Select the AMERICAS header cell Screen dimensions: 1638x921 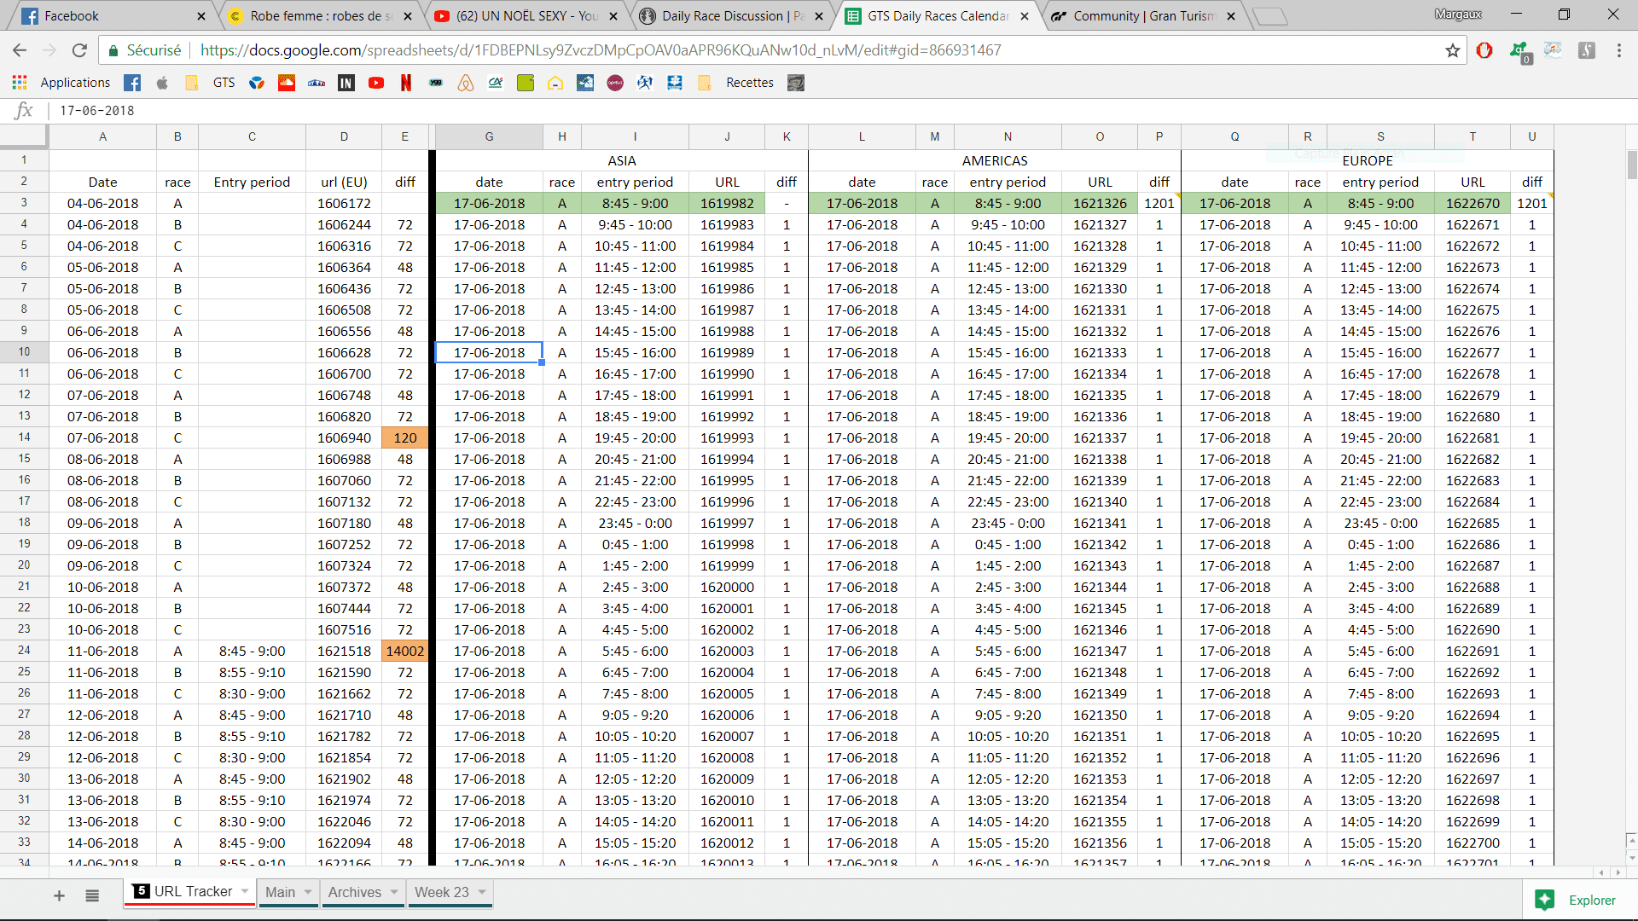995,160
